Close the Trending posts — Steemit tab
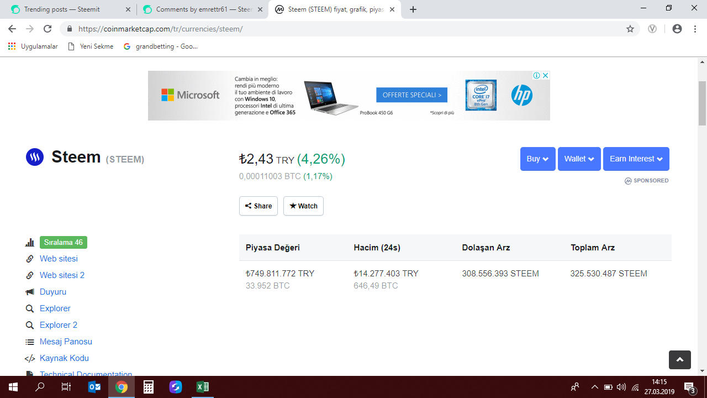This screenshot has height=398, width=707. (128, 9)
